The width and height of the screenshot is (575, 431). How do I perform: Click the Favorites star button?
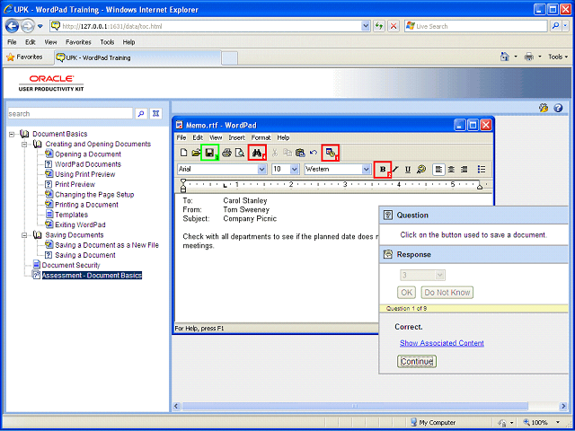pos(24,57)
